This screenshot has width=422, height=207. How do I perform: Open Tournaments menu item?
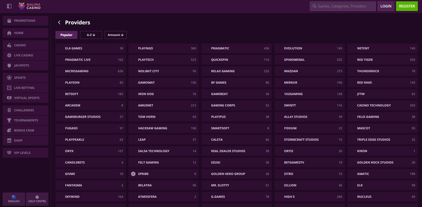pos(25,121)
